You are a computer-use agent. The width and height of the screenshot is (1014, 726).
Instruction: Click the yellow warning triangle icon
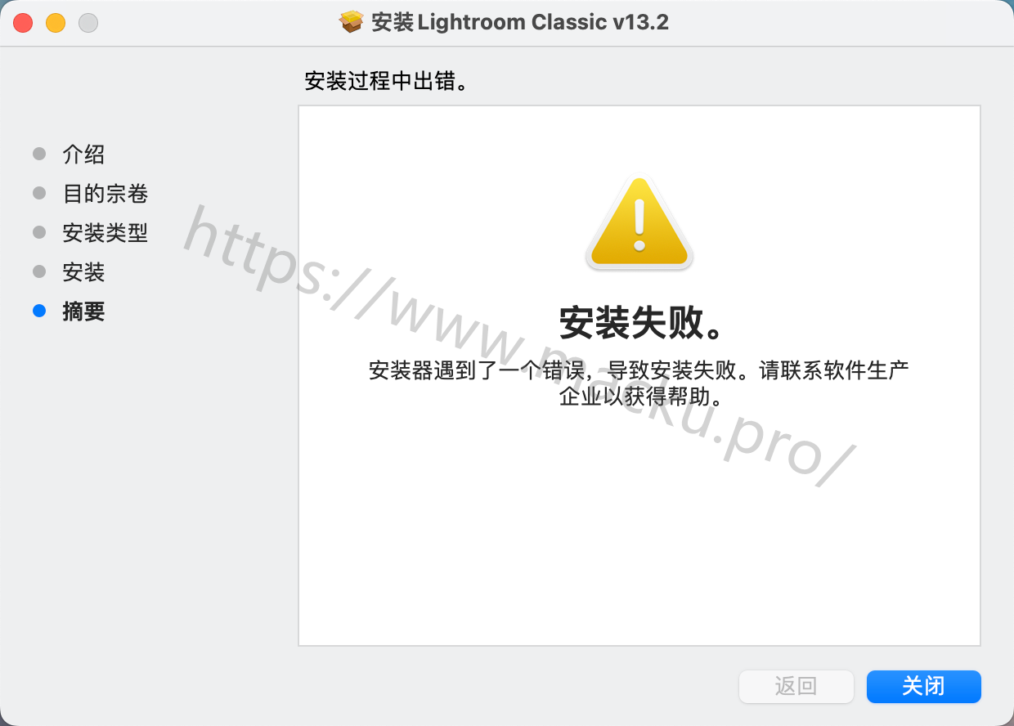pyautogui.click(x=639, y=224)
